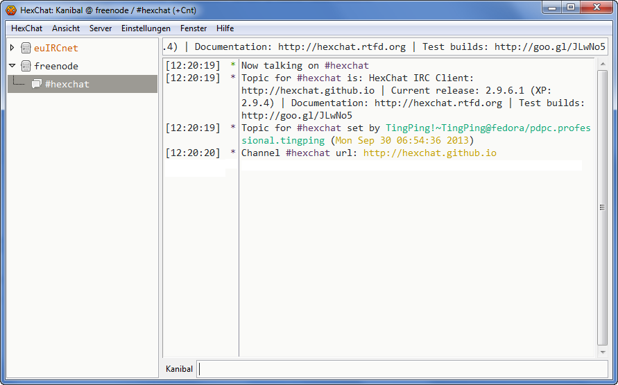Image resolution: width=618 pixels, height=385 pixels.
Task: Select the freenode network entry
Action: (56, 66)
